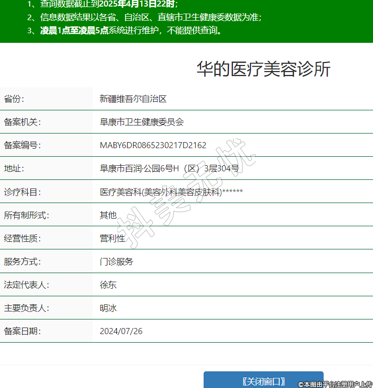This screenshot has height=388, width=373.
Task: Click the 备案日期 field label
Action: click(x=22, y=331)
